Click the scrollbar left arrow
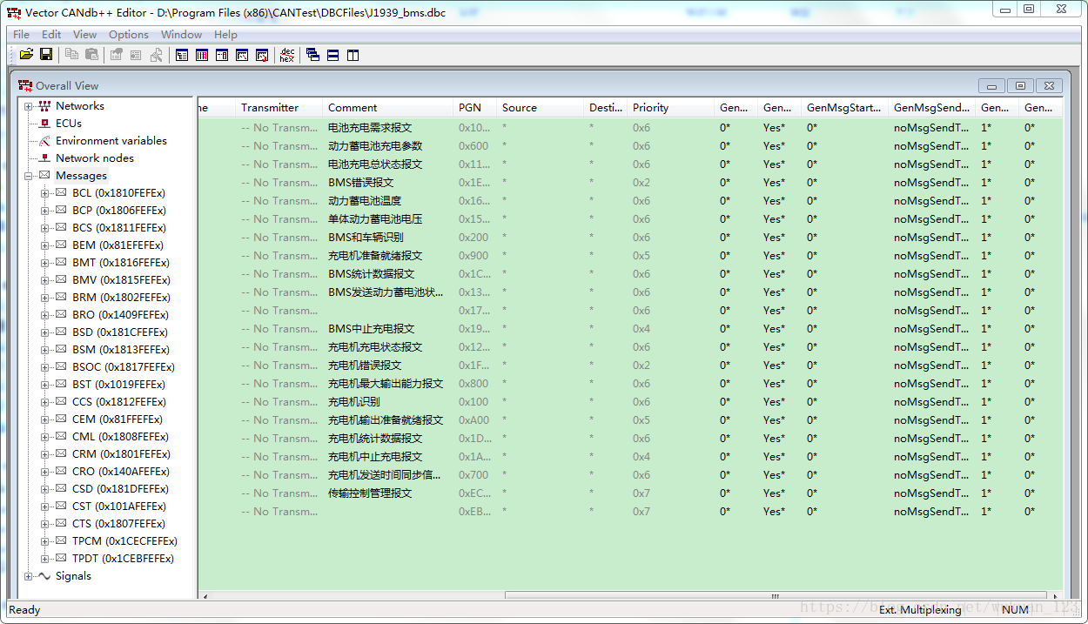The height and width of the screenshot is (624, 1088). pyautogui.click(x=205, y=597)
